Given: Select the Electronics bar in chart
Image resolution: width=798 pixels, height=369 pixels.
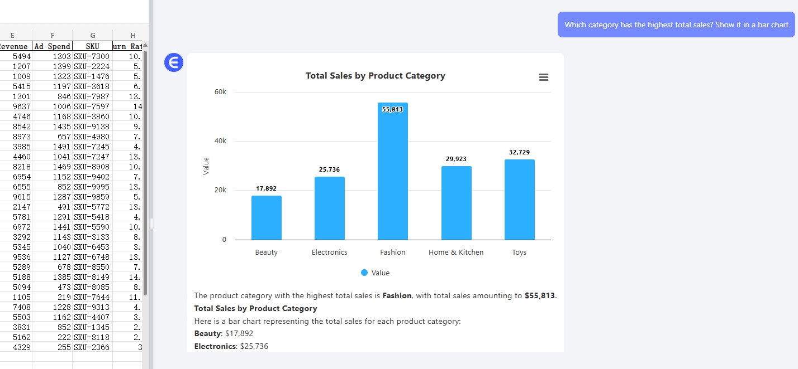Looking at the screenshot, I should click(329, 208).
